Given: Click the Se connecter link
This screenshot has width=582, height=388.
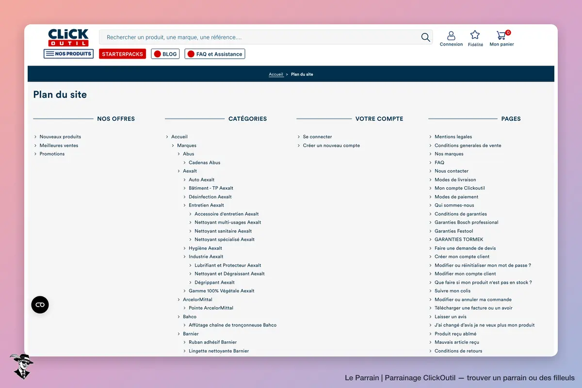Looking at the screenshot, I should click(x=318, y=137).
